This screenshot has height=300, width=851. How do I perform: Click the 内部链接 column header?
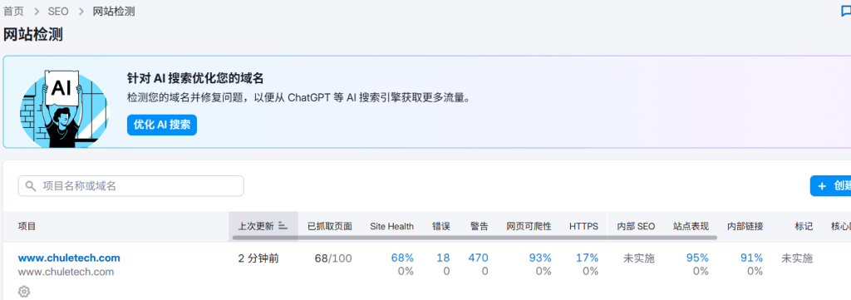click(x=745, y=226)
